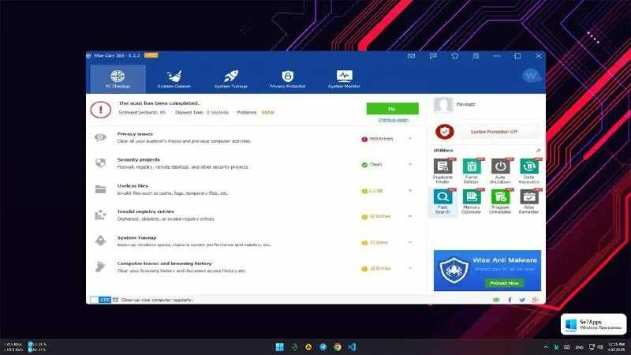Switch to the System Tuneup tab
The height and width of the screenshot is (355, 631).
(231, 79)
